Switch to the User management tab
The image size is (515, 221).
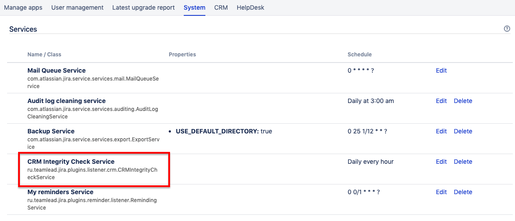pos(77,7)
